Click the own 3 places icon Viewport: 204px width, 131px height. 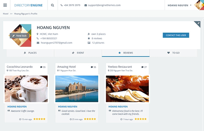point(89,34)
